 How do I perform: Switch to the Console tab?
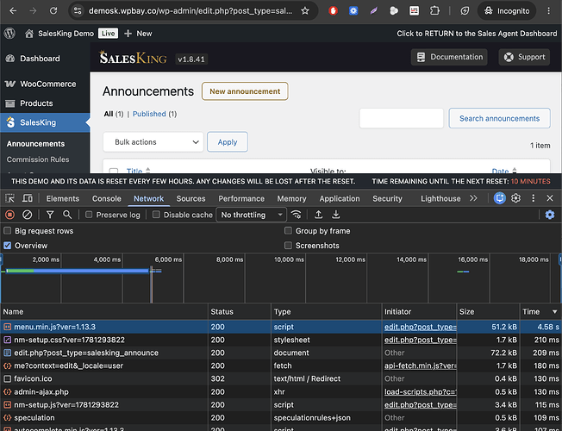[106, 198]
